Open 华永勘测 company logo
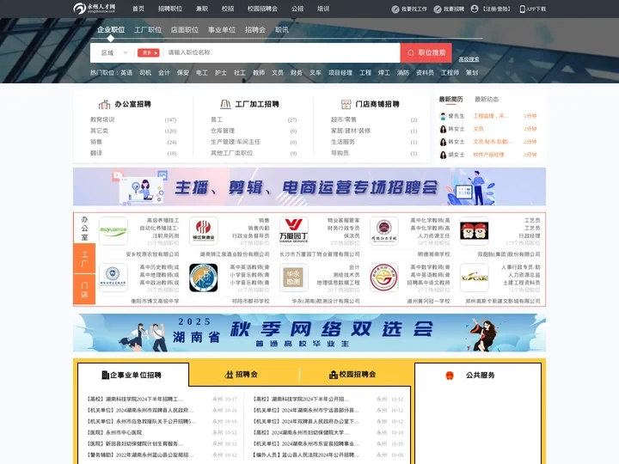Image resolution: width=619 pixels, height=464 pixels. [294, 278]
